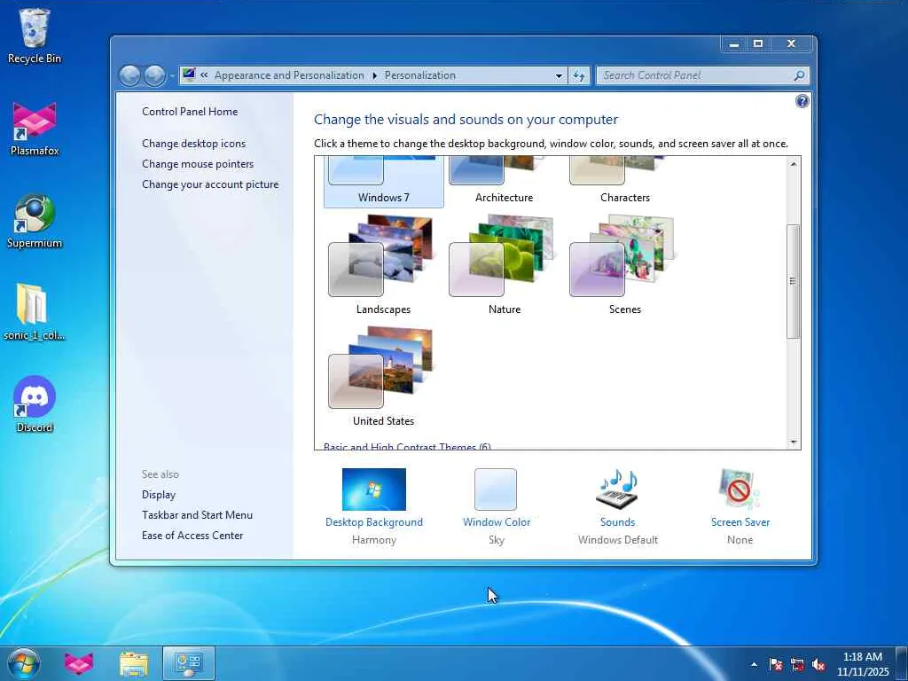Click the taskbar clock and date
908x681 pixels.
coord(862,664)
